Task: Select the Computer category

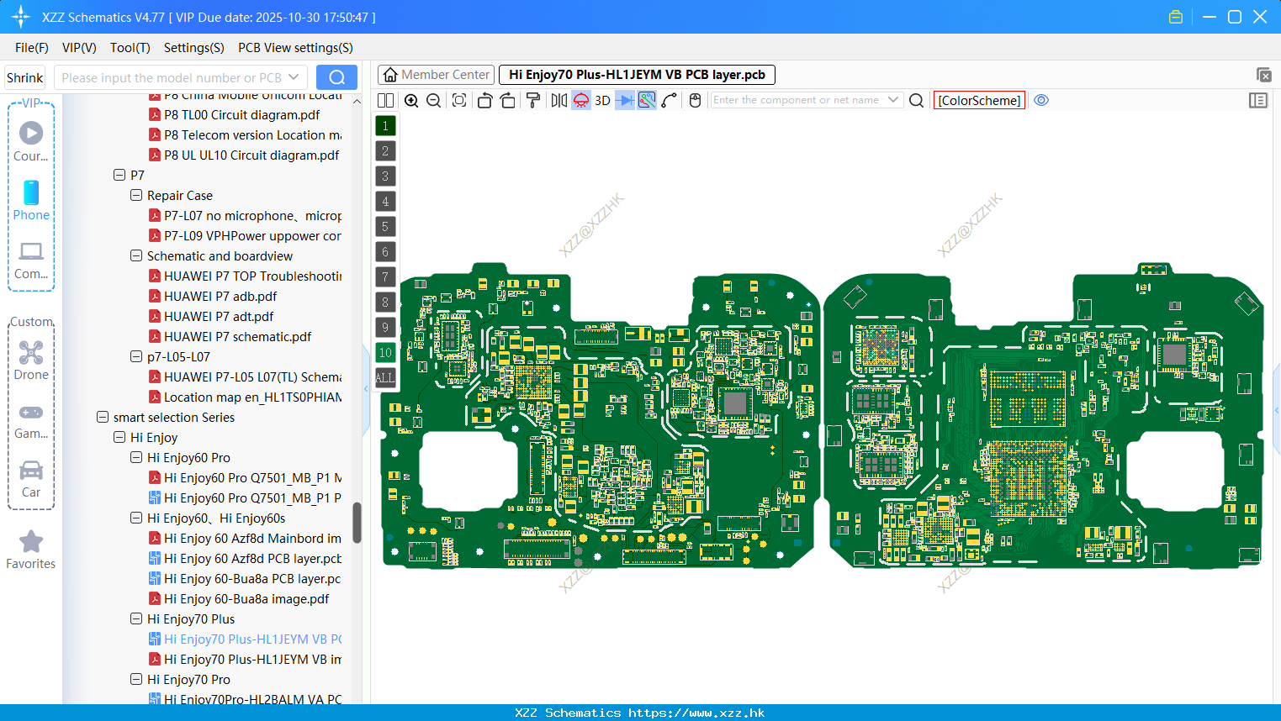Action: [x=31, y=260]
